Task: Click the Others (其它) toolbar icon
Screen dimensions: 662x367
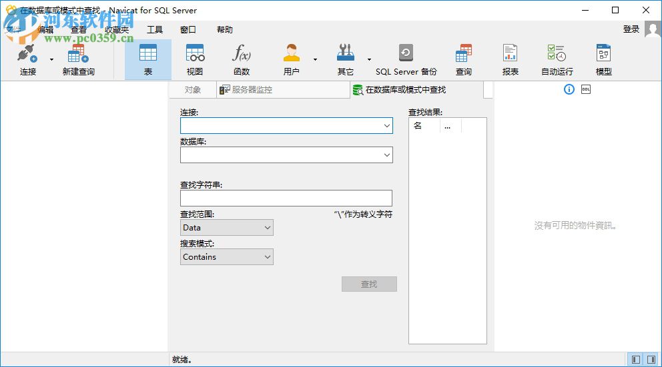Action: pos(346,60)
